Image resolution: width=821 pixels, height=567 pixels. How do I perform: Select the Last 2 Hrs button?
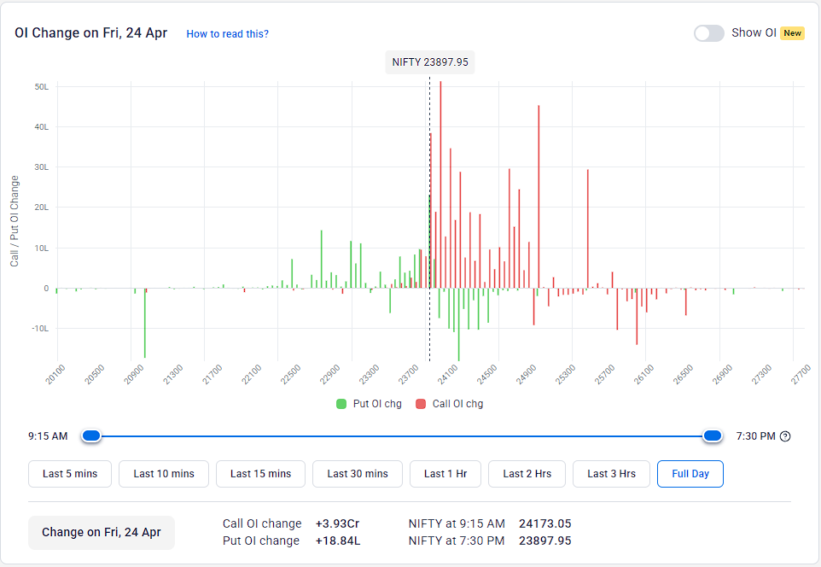(x=527, y=474)
